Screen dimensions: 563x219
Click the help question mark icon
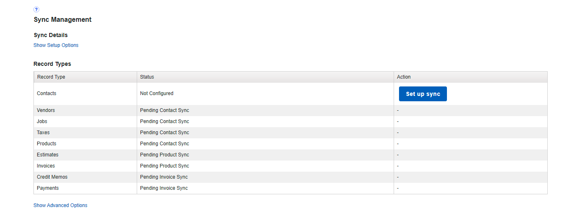tap(36, 9)
